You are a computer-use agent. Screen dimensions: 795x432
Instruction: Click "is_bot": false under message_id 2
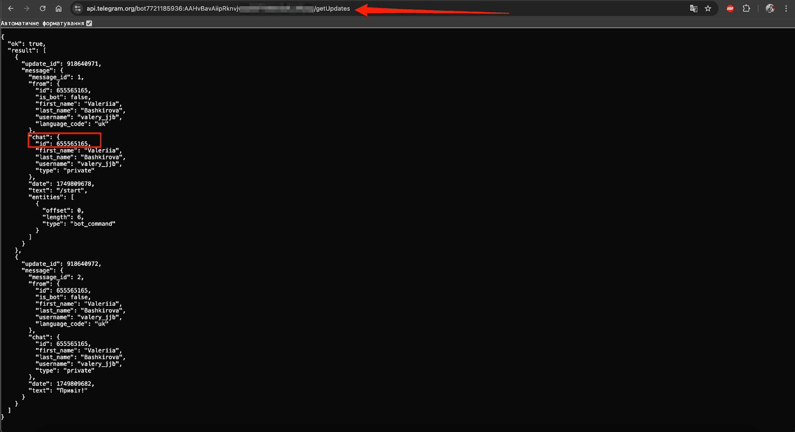pyautogui.click(x=63, y=297)
